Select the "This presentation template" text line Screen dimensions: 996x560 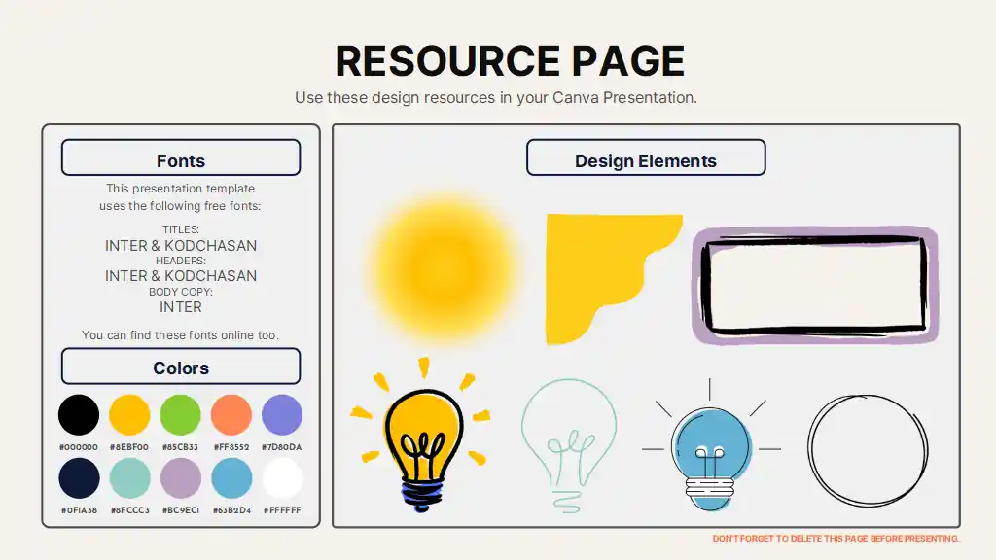click(x=180, y=189)
